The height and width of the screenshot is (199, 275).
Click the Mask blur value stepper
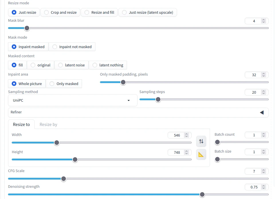264,21
